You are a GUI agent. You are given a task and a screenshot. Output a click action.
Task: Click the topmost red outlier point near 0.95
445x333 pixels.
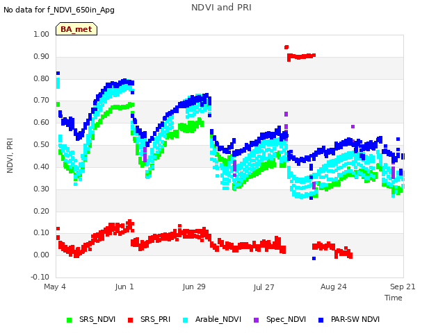(x=286, y=47)
